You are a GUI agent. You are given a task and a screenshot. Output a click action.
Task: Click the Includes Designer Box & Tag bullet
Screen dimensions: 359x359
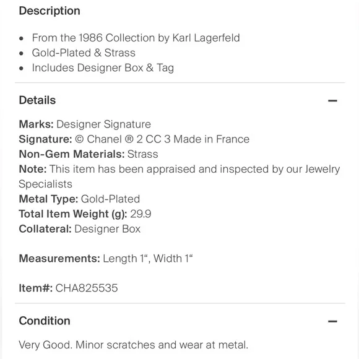[103, 67]
